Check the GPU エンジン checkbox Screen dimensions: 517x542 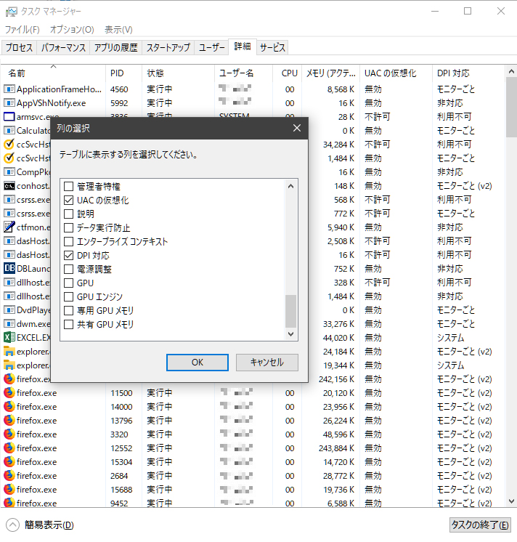coord(69,297)
